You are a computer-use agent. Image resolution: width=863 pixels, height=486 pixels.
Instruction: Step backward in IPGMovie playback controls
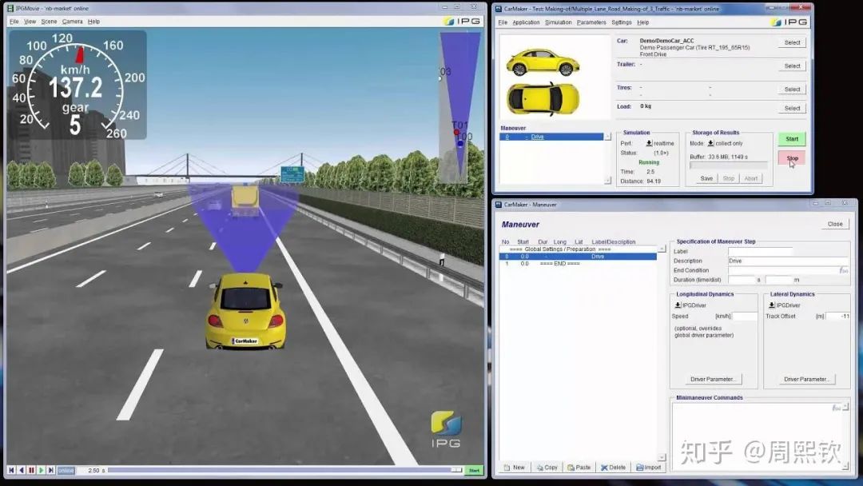click(22, 470)
